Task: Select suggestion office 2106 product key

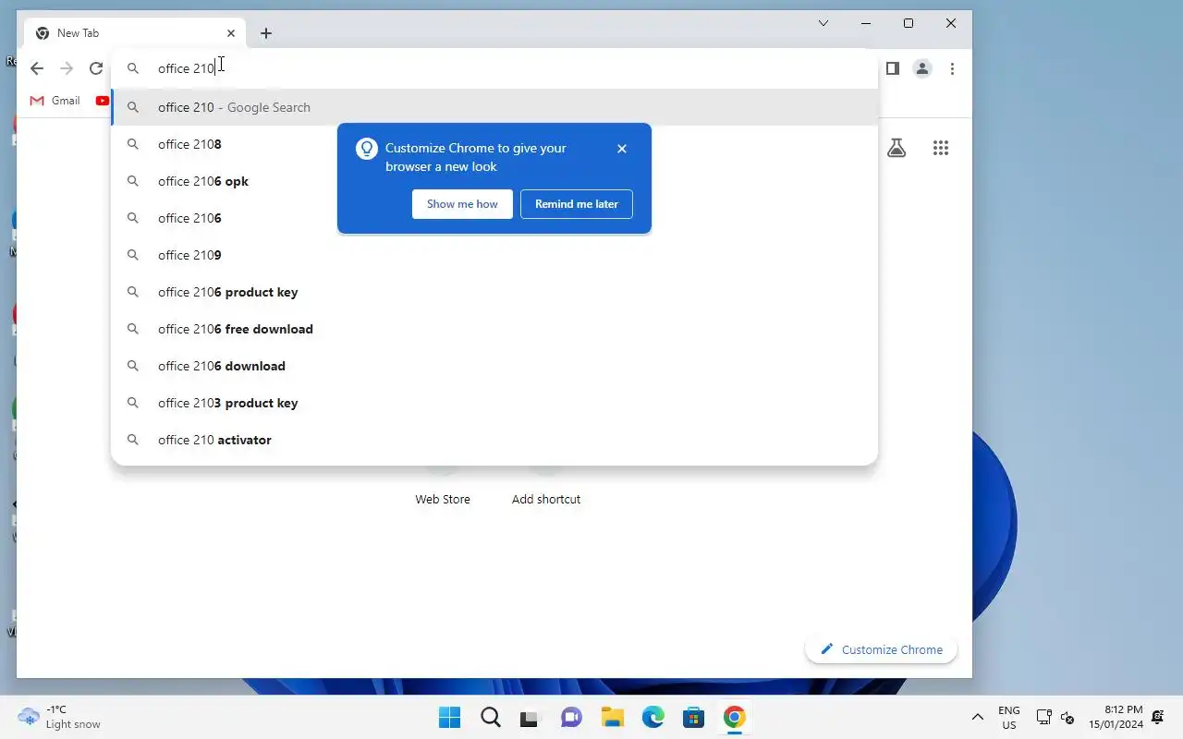Action: point(494,292)
